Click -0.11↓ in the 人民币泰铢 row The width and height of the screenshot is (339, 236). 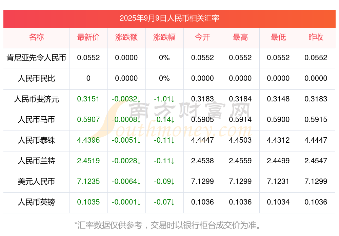point(164,140)
